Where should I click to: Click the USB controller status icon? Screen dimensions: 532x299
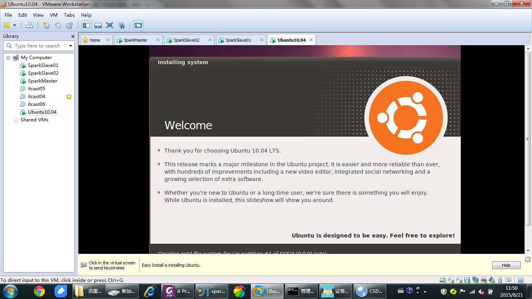(500, 280)
